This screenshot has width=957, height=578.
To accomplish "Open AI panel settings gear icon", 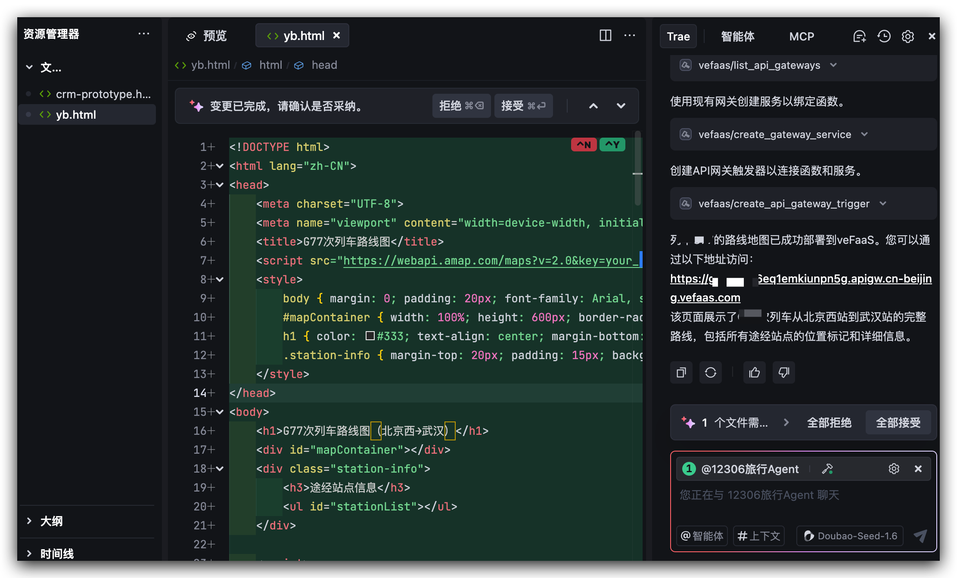I will click(x=908, y=37).
